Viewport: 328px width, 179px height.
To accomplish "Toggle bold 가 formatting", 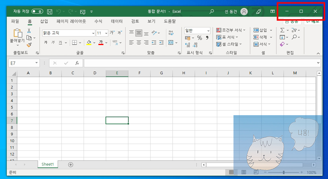I will pyautogui.click(x=46, y=42).
